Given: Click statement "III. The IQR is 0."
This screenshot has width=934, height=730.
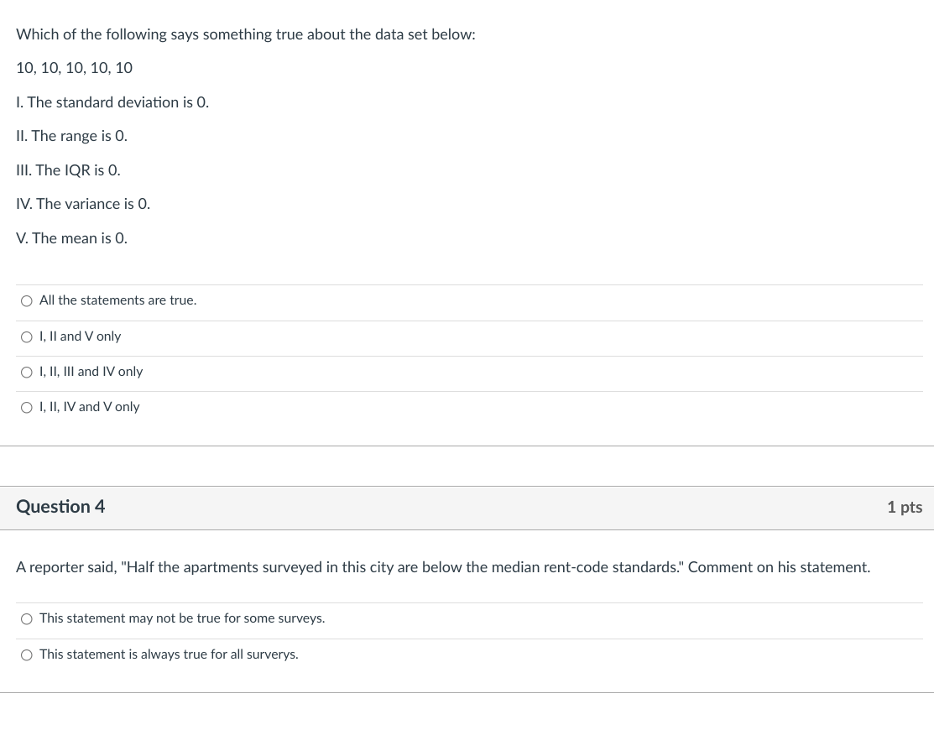Looking at the screenshot, I should 68,170.
